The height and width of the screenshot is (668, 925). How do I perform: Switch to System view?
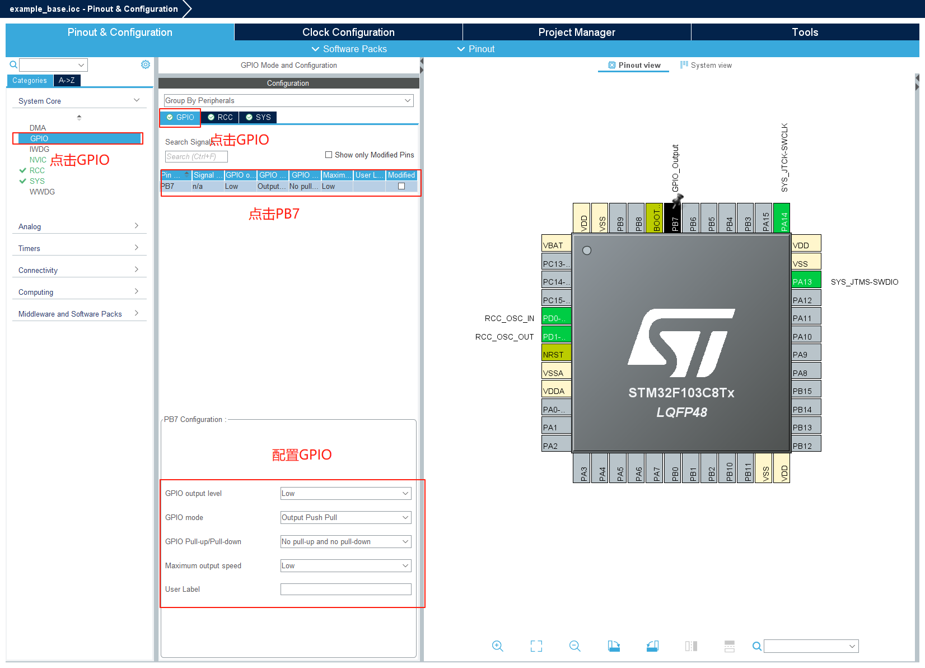coord(706,65)
